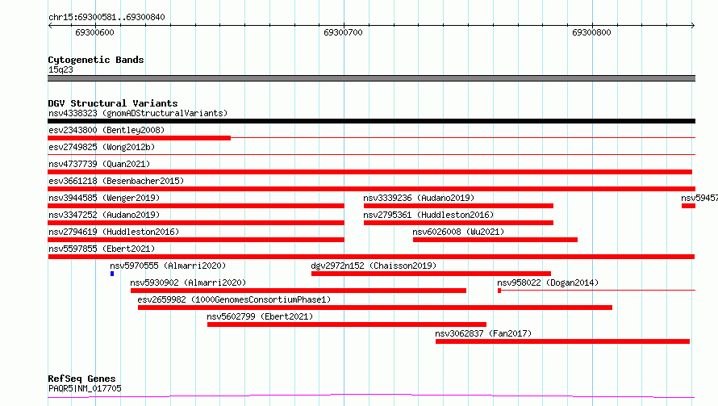Select the red nsv5602799 variant bar

point(347,324)
